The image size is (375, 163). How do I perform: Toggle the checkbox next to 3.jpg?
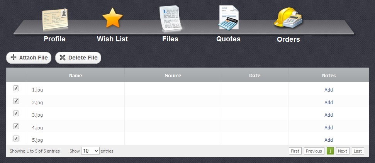pos(16,114)
